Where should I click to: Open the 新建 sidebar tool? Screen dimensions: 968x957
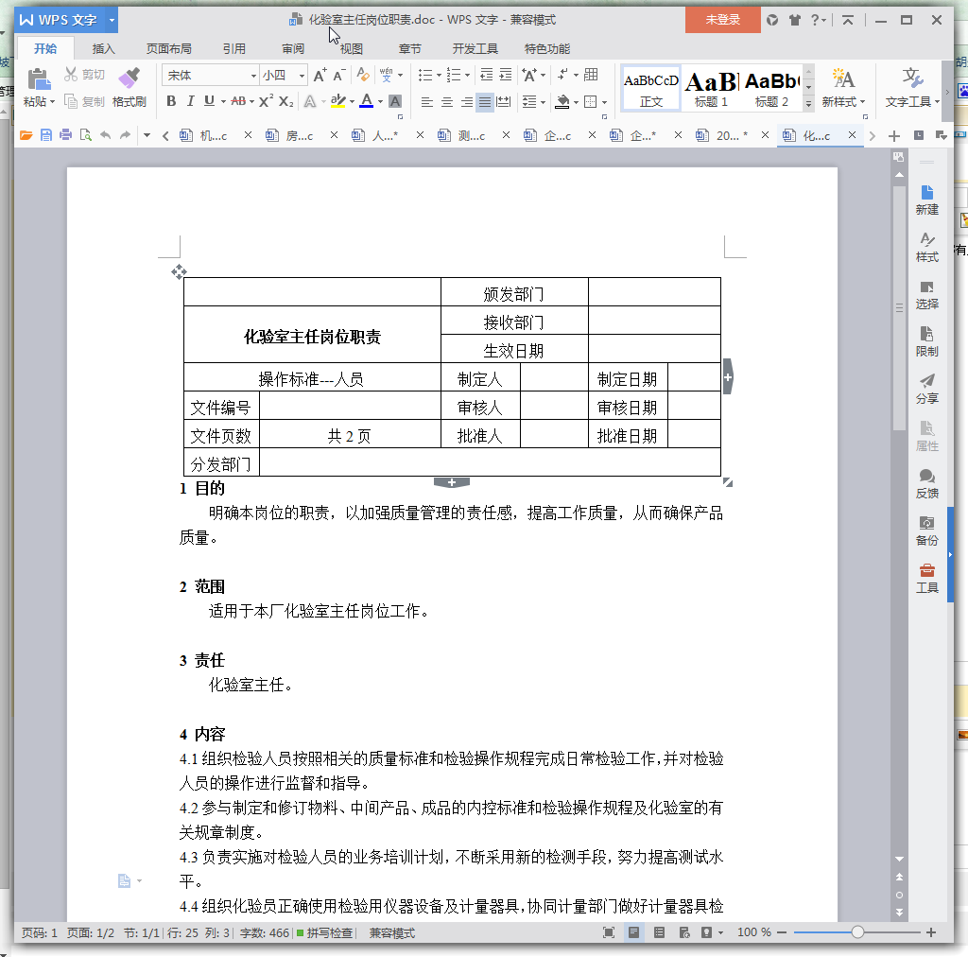point(926,200)
